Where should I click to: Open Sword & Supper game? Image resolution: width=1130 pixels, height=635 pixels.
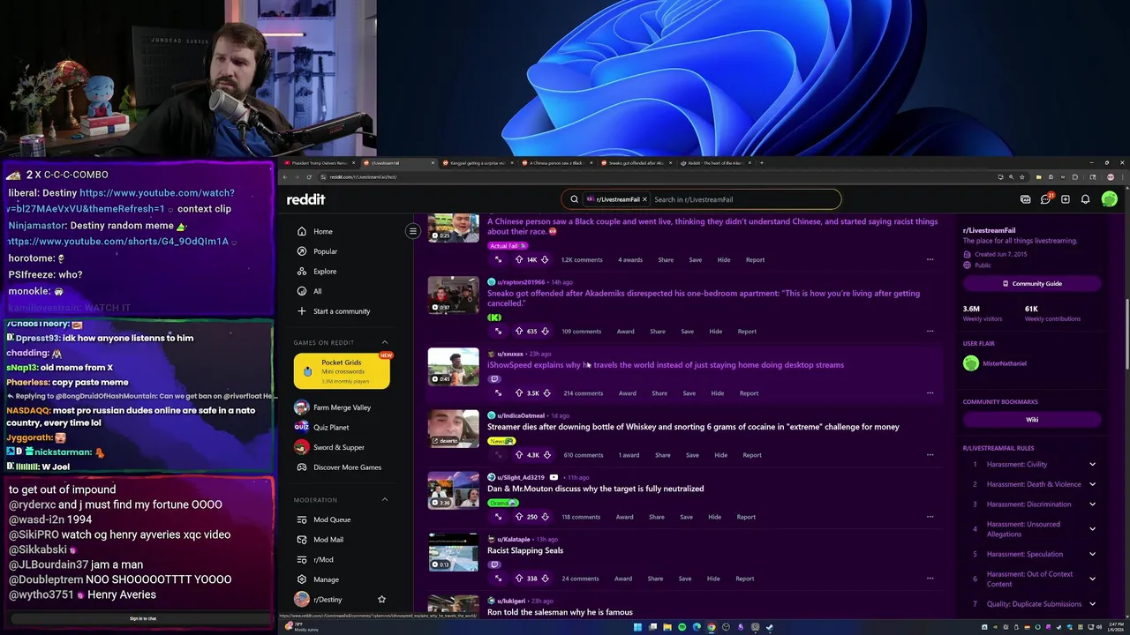click(x=339, y=447)
